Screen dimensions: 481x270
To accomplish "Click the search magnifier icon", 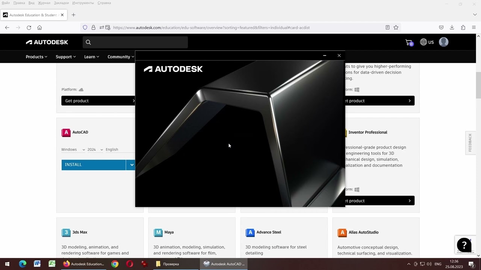I will click(88, 42).
